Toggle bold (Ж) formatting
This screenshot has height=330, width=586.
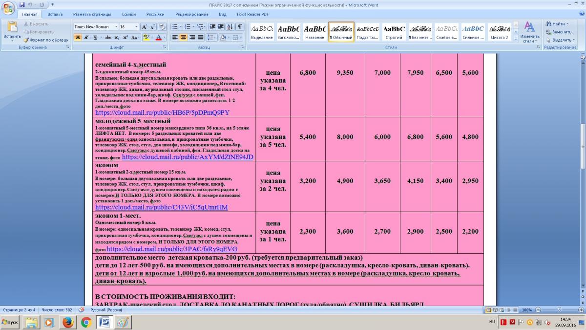(78, 37)
